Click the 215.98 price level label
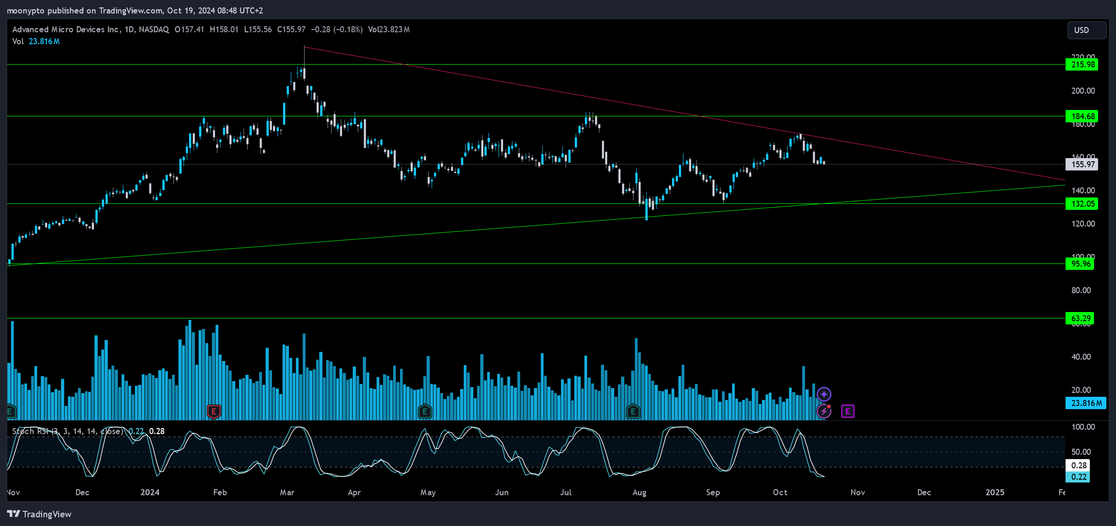Viewport: 1116px width, 526px height. 1082,65
